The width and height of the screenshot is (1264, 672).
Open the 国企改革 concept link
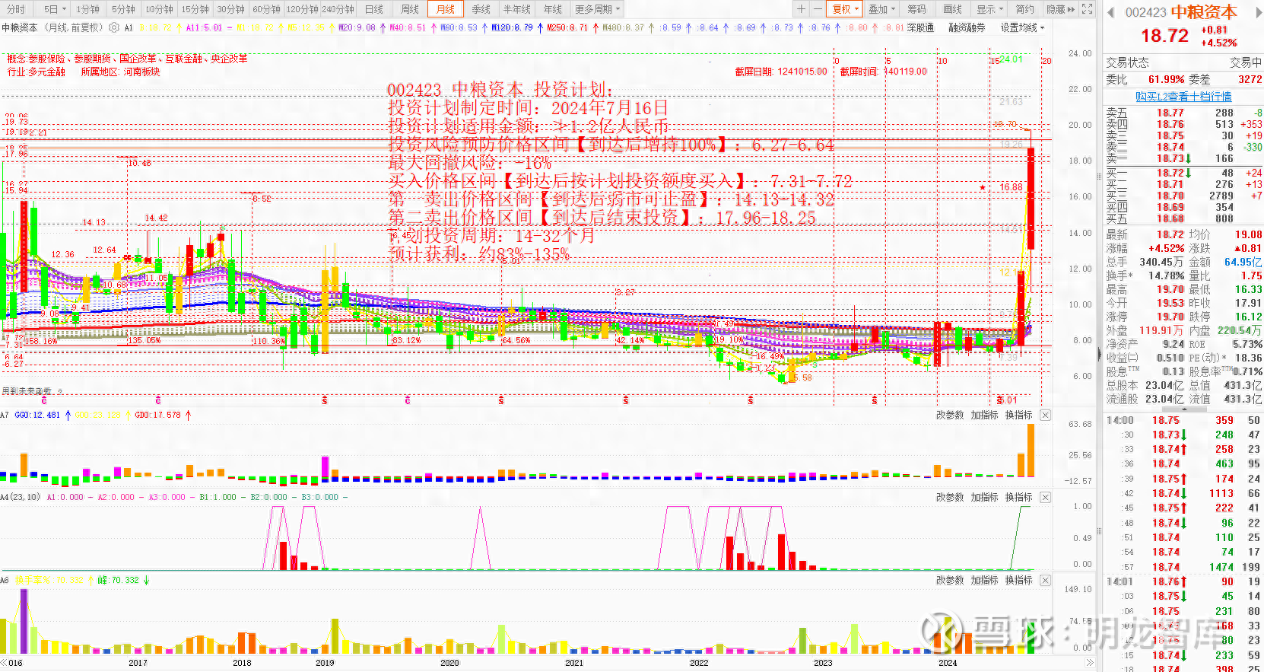click(138, 59)
